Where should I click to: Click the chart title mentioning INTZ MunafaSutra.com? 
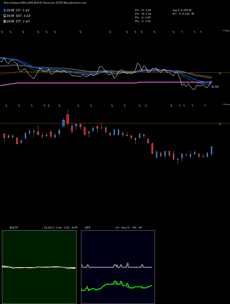[x=45, y=3]
